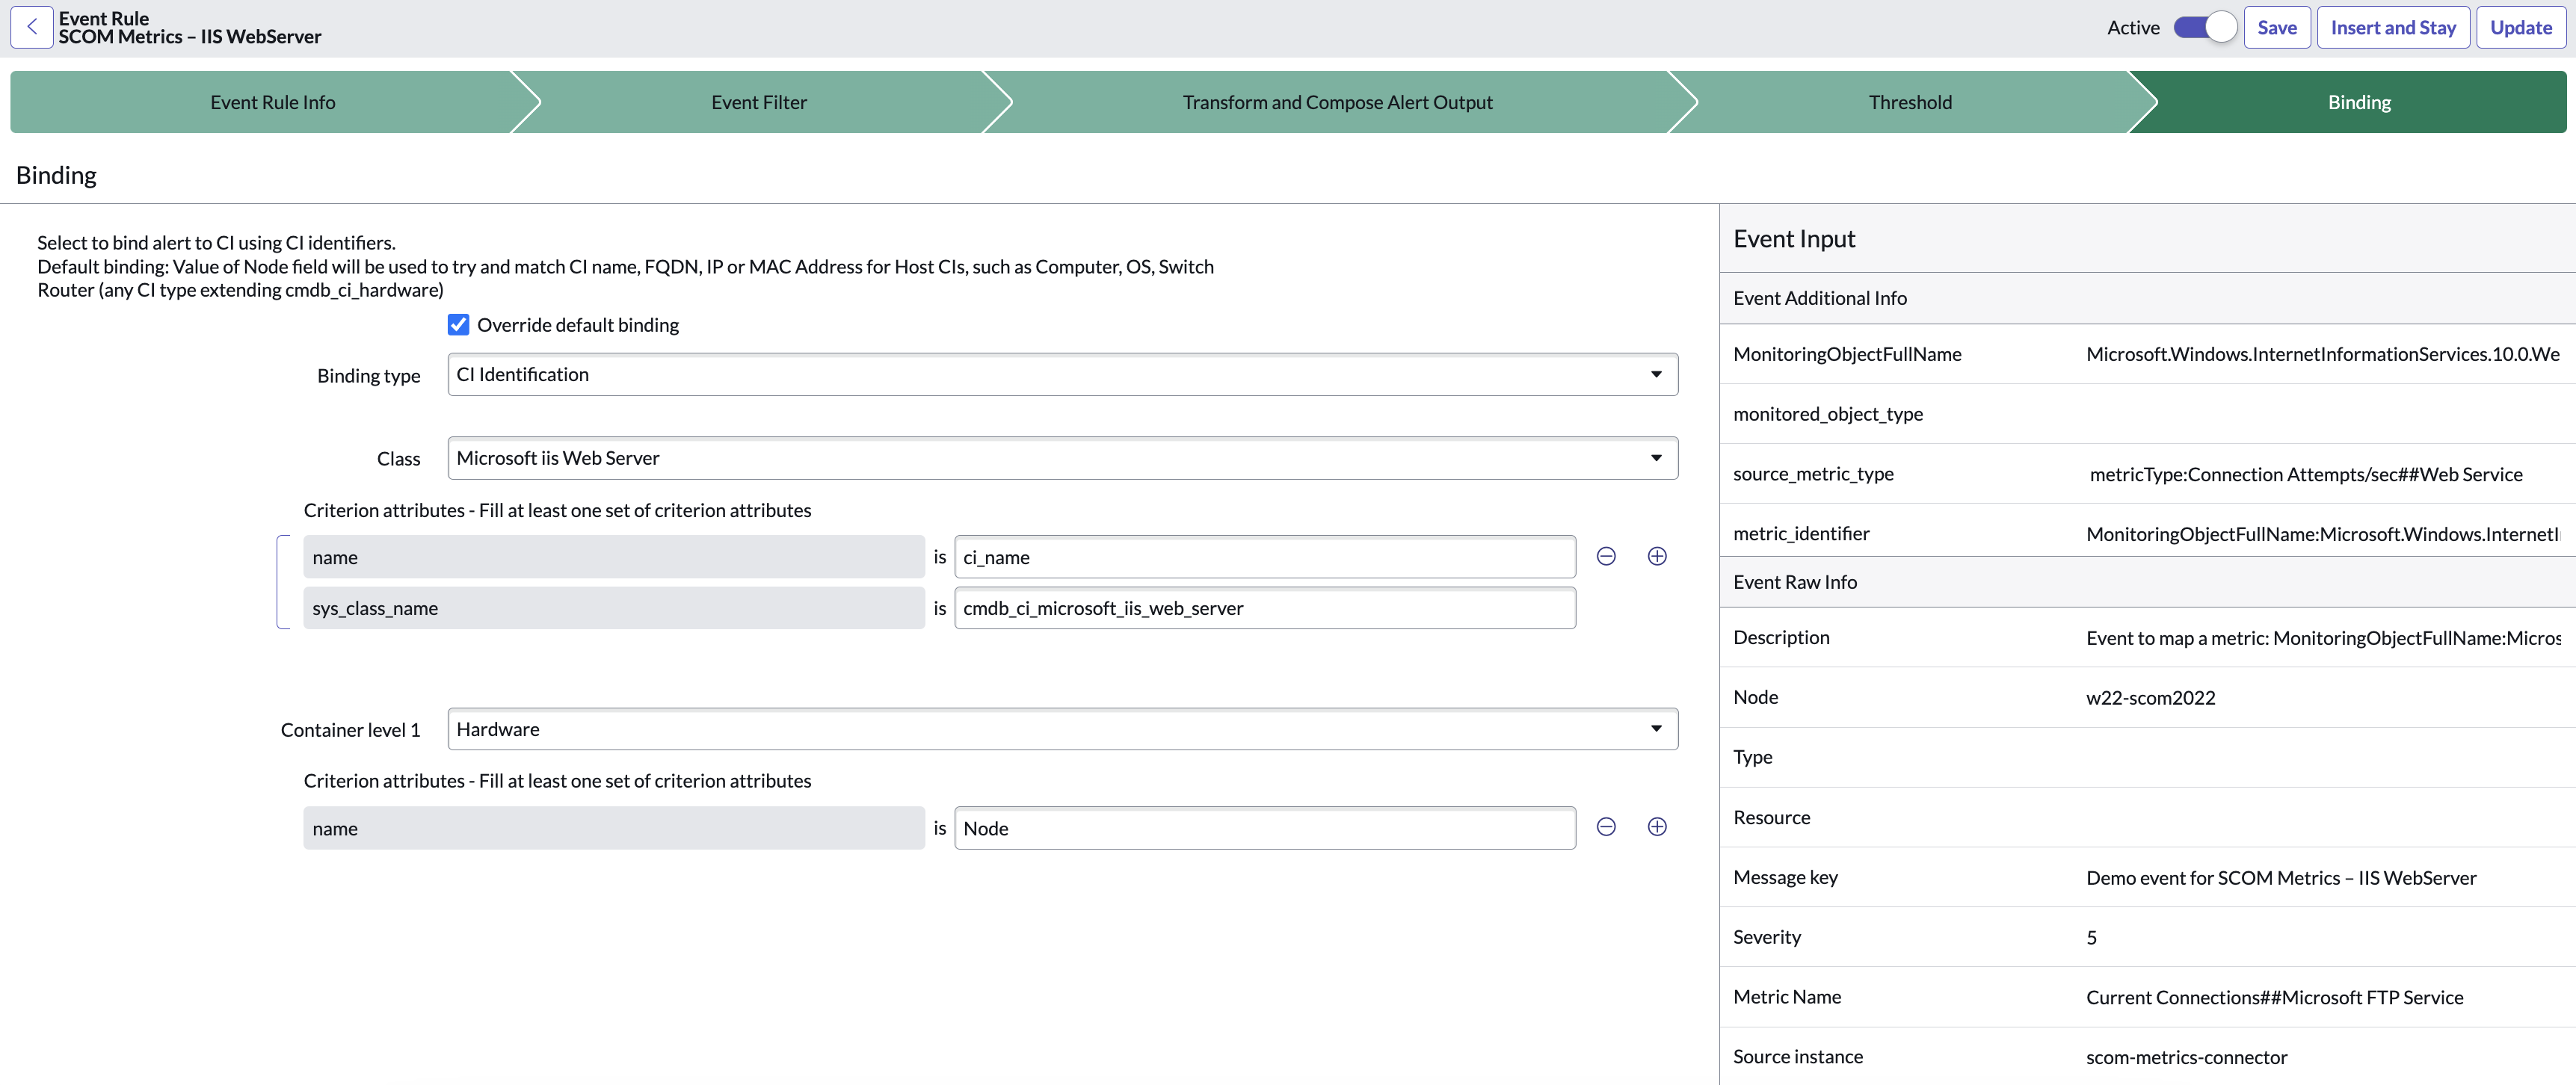Screen dimensions: 2576x1085
Task: Click the Description value in Event Raw Info
Action: click(x=2323, y=637)
